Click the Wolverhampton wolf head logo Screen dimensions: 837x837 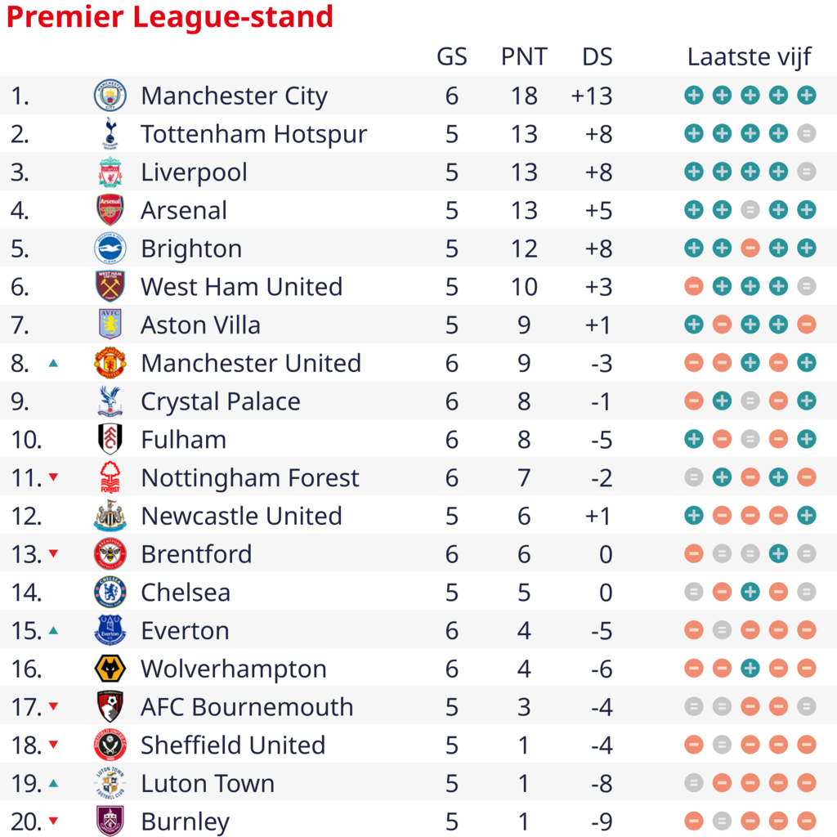coord(110,669)
